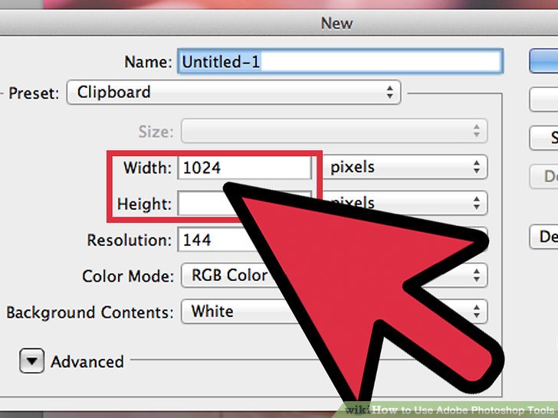Click the wikiHow watermark link
Viewport: 558px width, 418px height.
pos(450,410)
